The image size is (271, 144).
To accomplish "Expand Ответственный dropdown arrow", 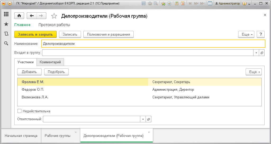I will tap(143, 119).
